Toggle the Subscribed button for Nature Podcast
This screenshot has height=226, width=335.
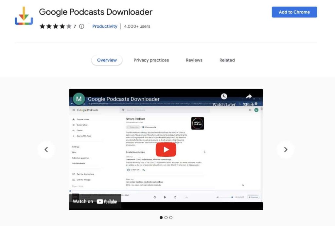coord(133,127)
